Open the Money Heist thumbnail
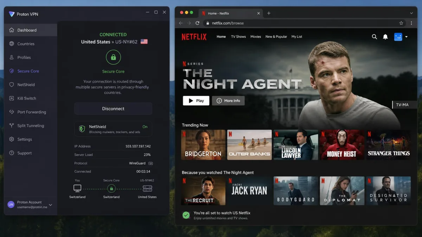The width and height of the screenshot is (422, 237). [342, 145]
